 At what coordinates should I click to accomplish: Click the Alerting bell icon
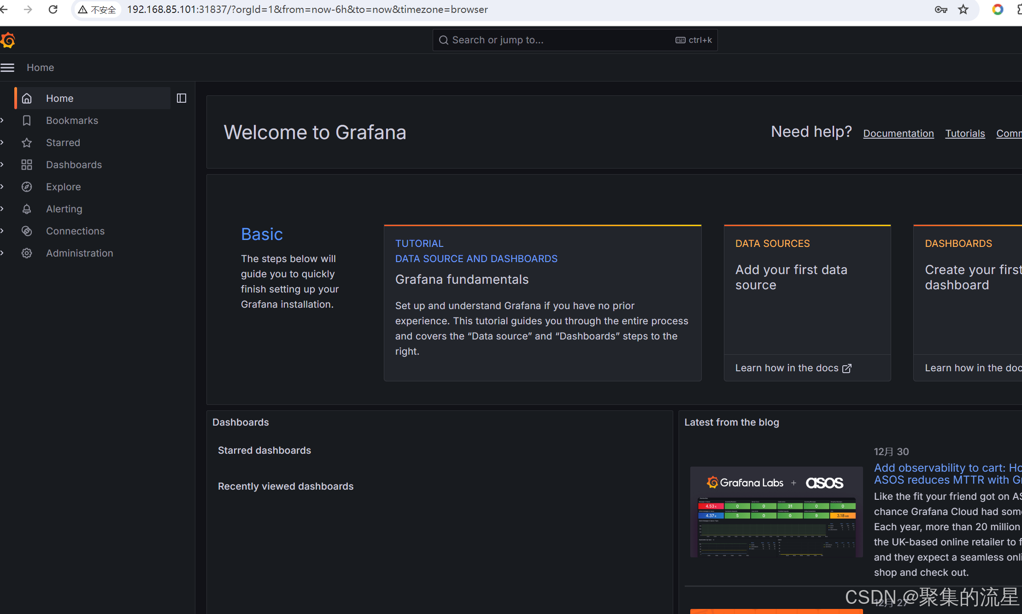[27, 209]
